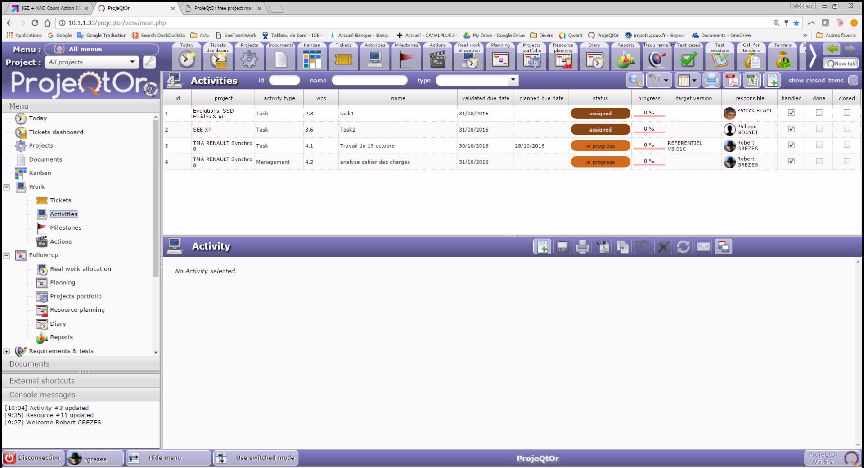864x468 pixels.
Task: Toggle the show closed items checkbox
Action: 853,80
